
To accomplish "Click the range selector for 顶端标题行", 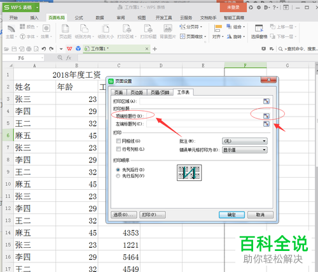I will (266, 116).
